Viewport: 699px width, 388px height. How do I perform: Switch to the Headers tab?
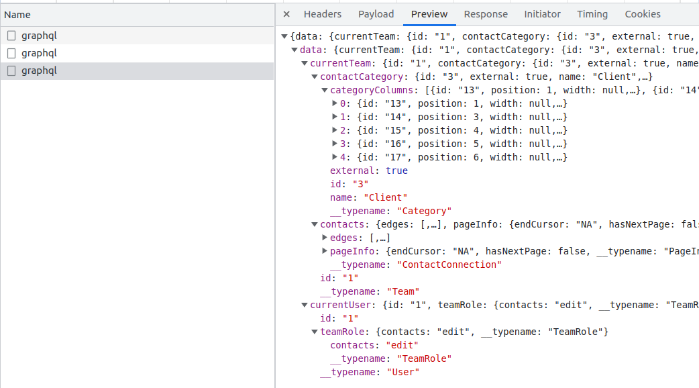pos(322,14)
